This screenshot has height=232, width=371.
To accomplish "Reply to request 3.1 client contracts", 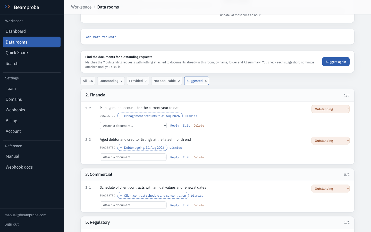I will point(175,205).
